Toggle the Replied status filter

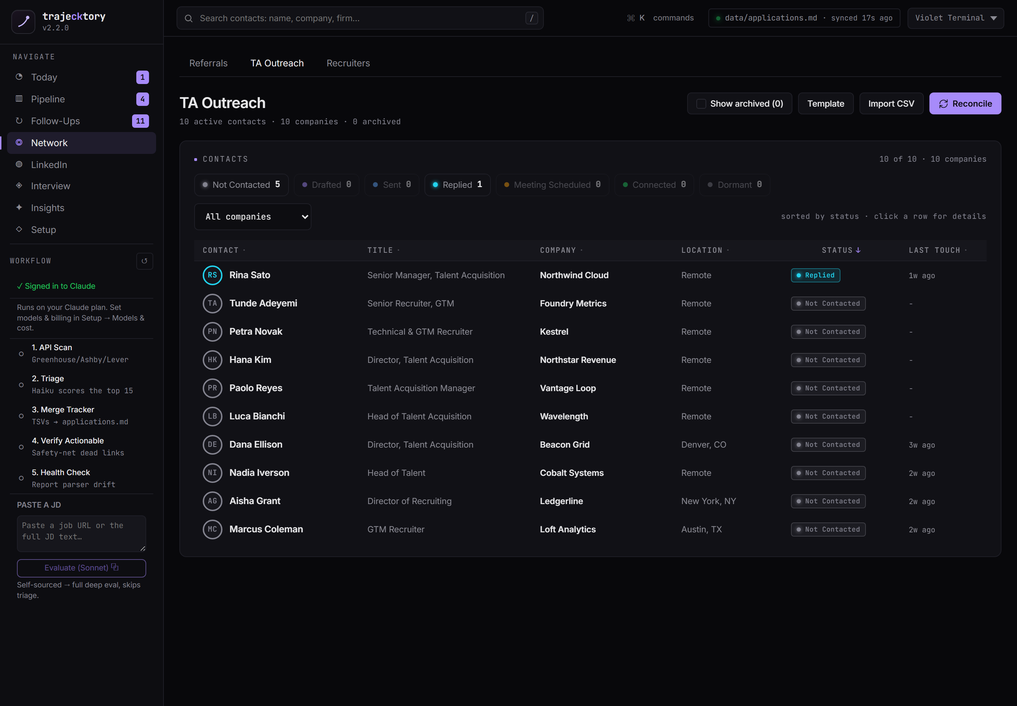tap(457, 185)
